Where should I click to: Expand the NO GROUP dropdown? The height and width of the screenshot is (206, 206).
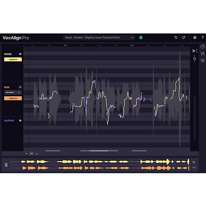[x=13, y=92]
